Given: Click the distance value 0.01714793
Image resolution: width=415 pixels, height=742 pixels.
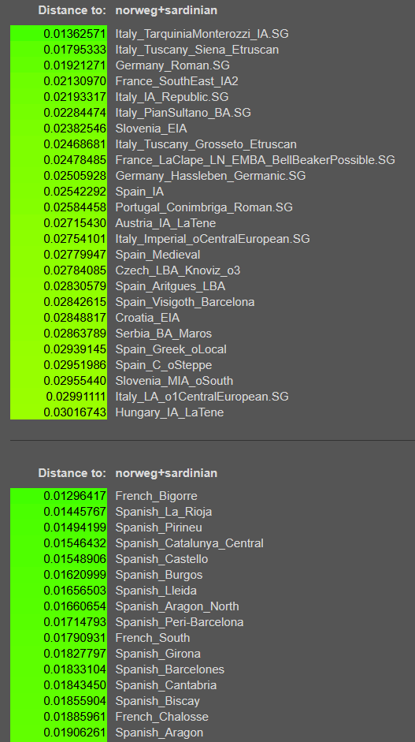Looking at the screenshot, I should (75, 622).
